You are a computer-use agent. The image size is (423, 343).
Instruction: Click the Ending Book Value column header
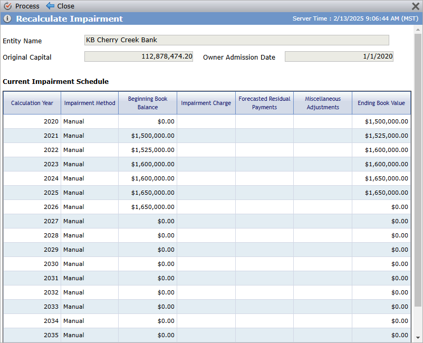pos(381,103)
